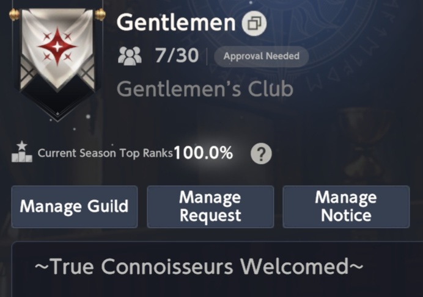Select the guild notice panel

pyautogui.click(x=217, y=270)
